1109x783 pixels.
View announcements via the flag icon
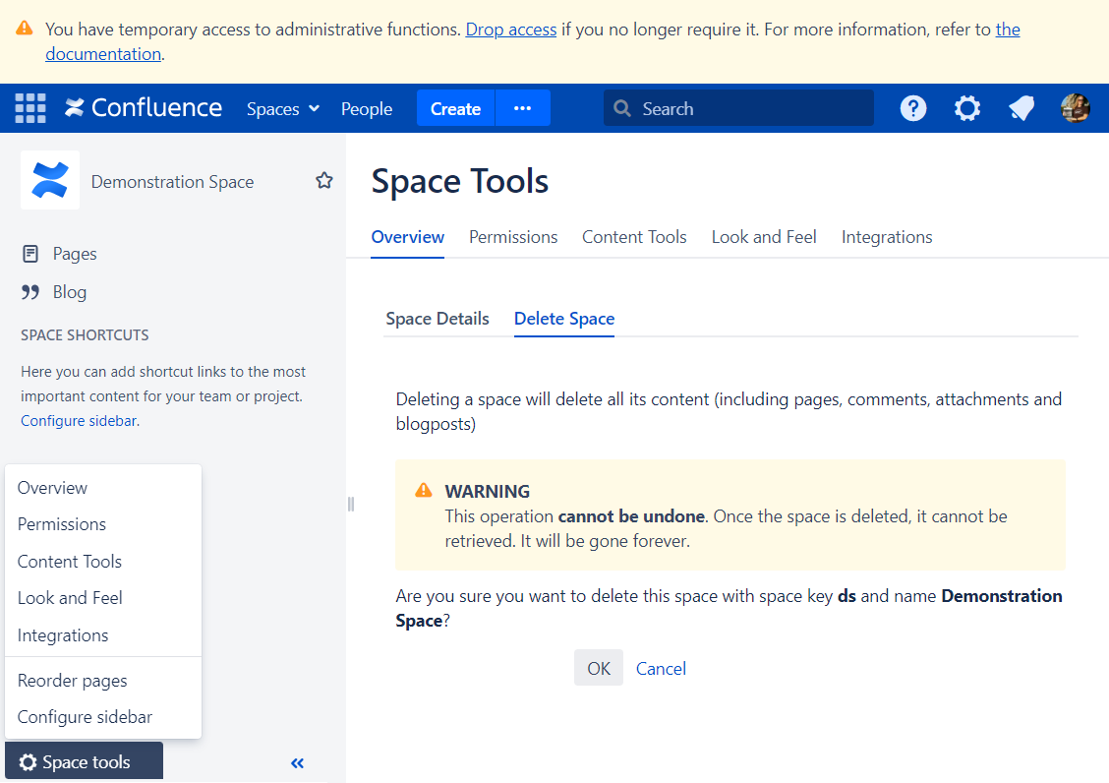1021,108
